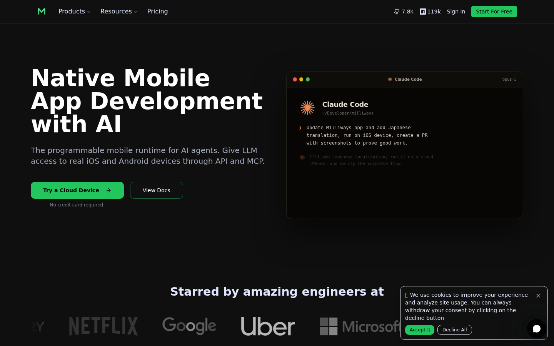The height and width of the screenshot is (346, 554).
Task: Click the Try a Cloud Device button
Action: pyautogui.click(x=77, y=190)
